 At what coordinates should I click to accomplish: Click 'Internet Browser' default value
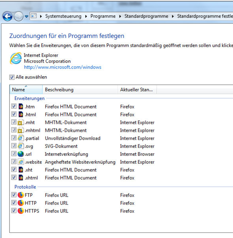(x=137, y=154)
